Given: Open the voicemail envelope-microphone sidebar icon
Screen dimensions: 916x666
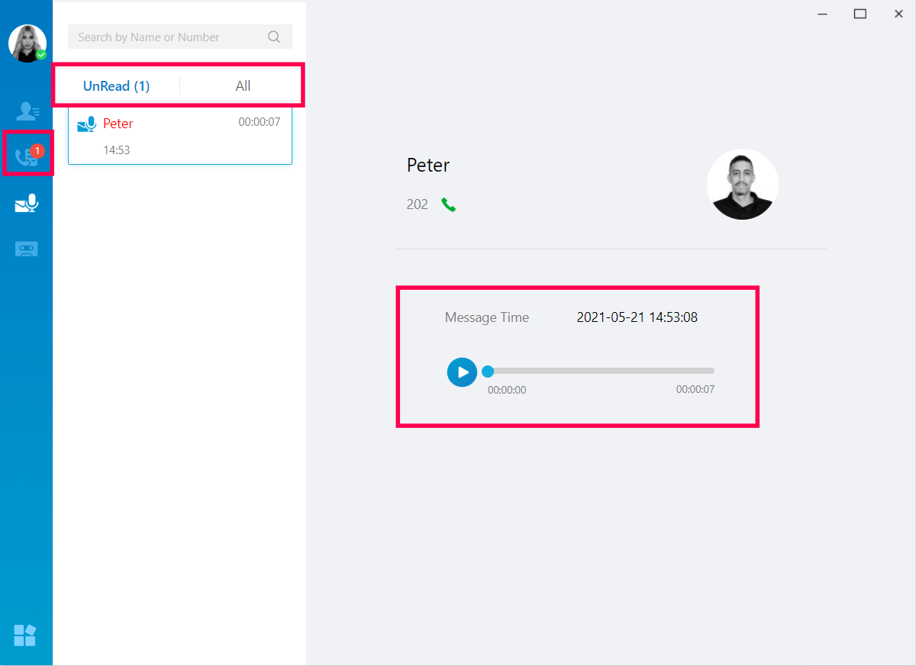Looking at the screenshot, I should pyautogui.click(x=27, y=204).
